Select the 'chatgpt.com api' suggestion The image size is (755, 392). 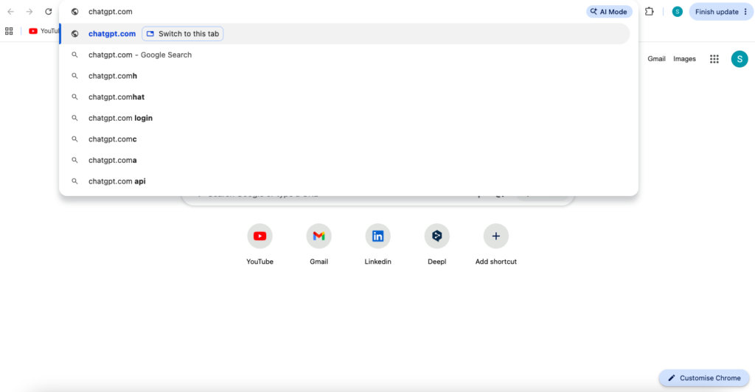click(344, 181)
